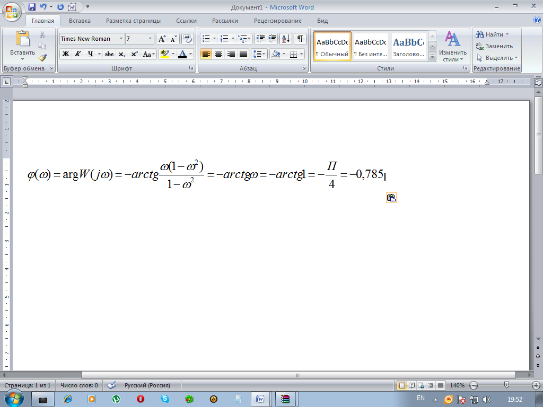Click the paste options smart tag

(391, 198)
